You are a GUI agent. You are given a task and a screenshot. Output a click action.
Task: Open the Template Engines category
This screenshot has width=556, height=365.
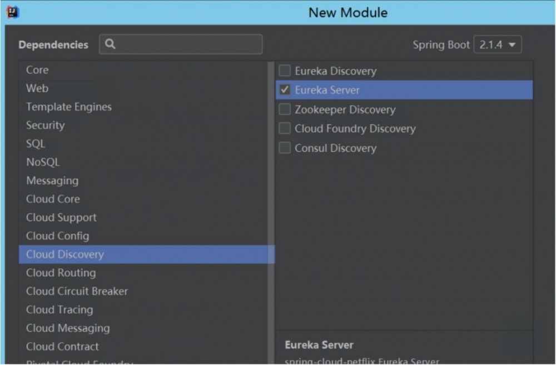coord(69,107)
